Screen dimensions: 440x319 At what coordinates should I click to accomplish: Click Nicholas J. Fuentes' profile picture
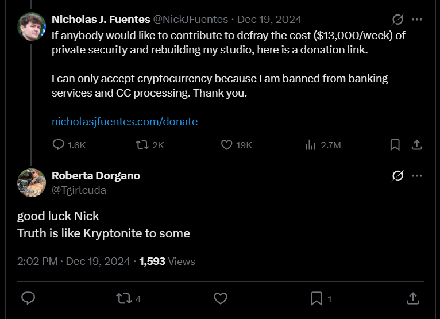click(x=32, y=26)
